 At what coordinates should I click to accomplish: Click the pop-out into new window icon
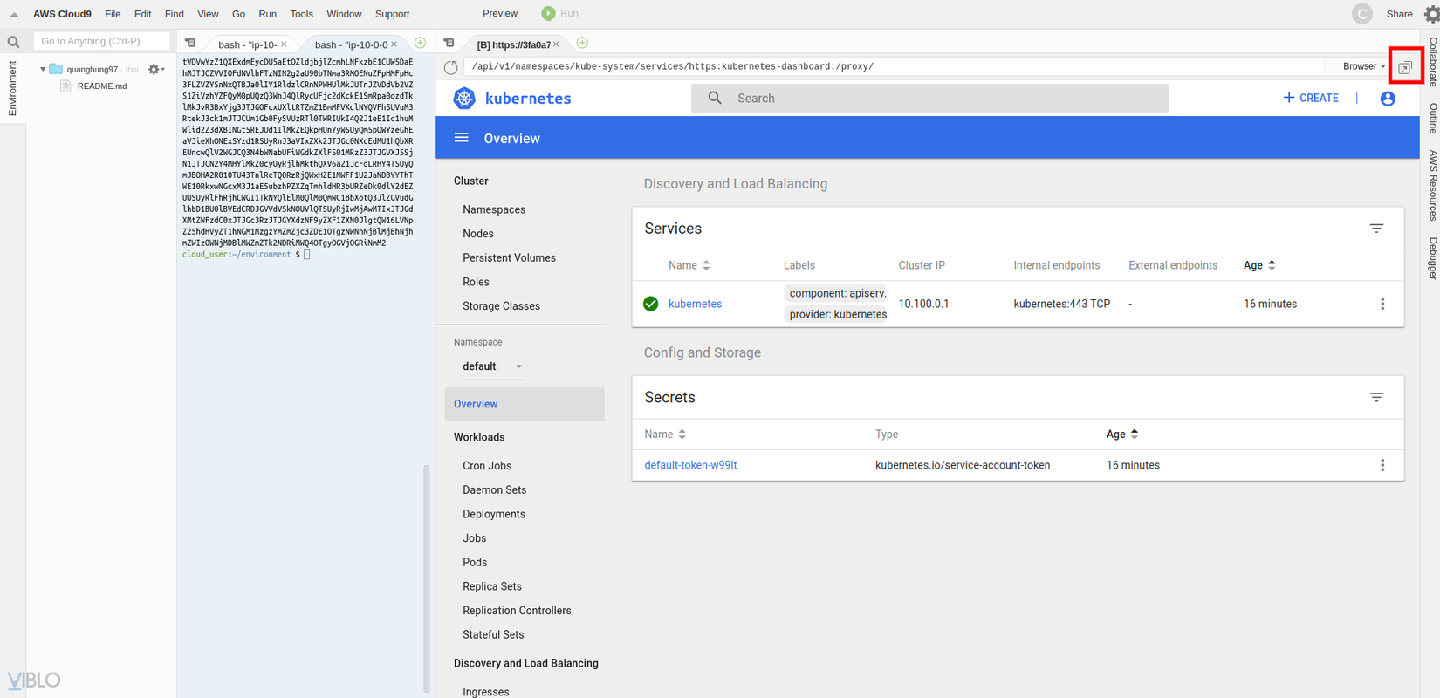[1405, 67]
